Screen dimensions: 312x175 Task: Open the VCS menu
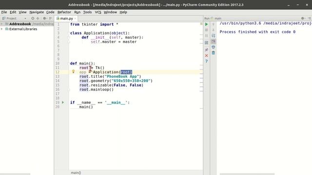click(x=97, y=12)
